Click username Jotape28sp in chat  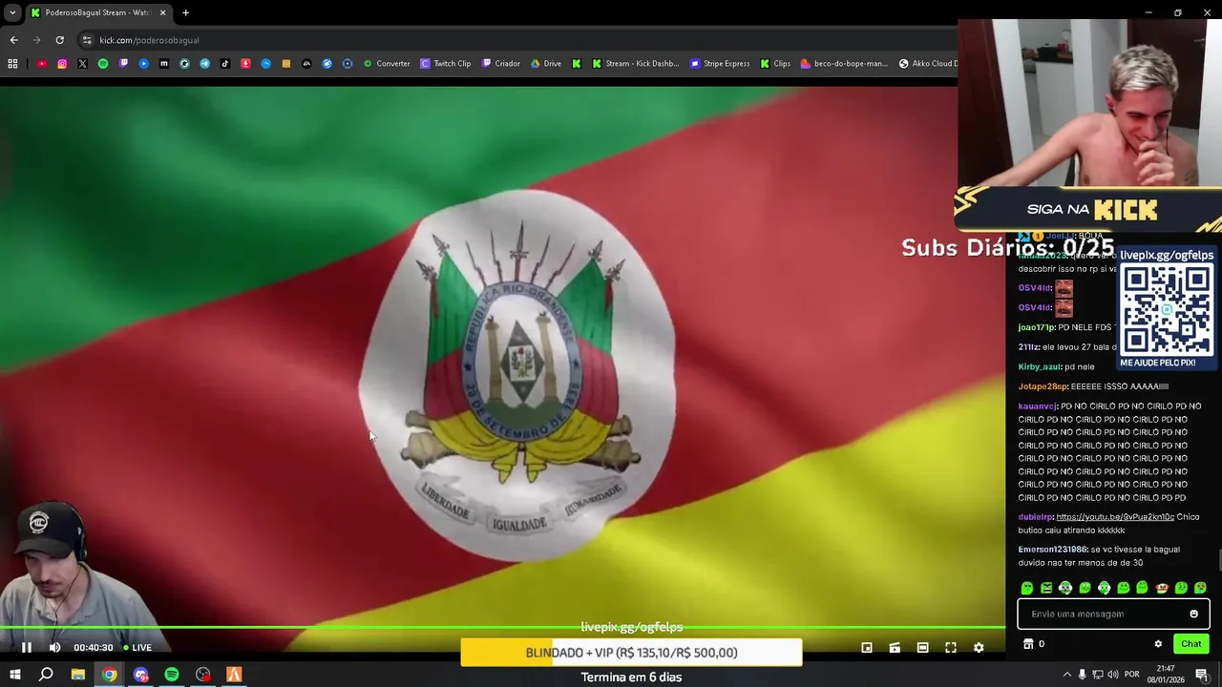pos(1042,386)
